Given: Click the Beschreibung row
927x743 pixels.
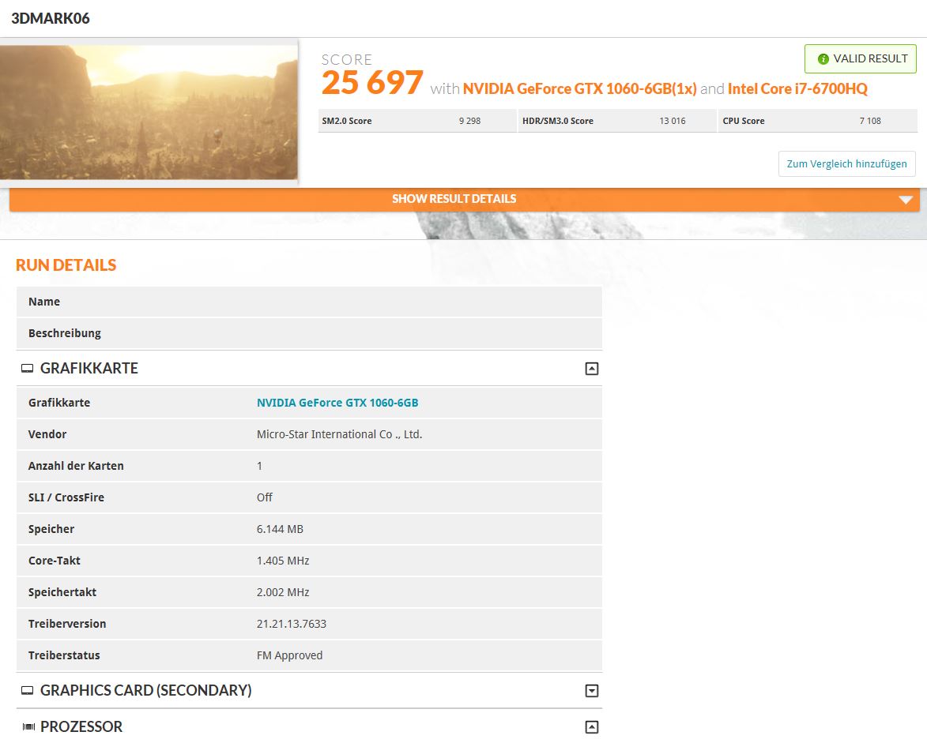Looking at the screenshot, I should 309,333.
